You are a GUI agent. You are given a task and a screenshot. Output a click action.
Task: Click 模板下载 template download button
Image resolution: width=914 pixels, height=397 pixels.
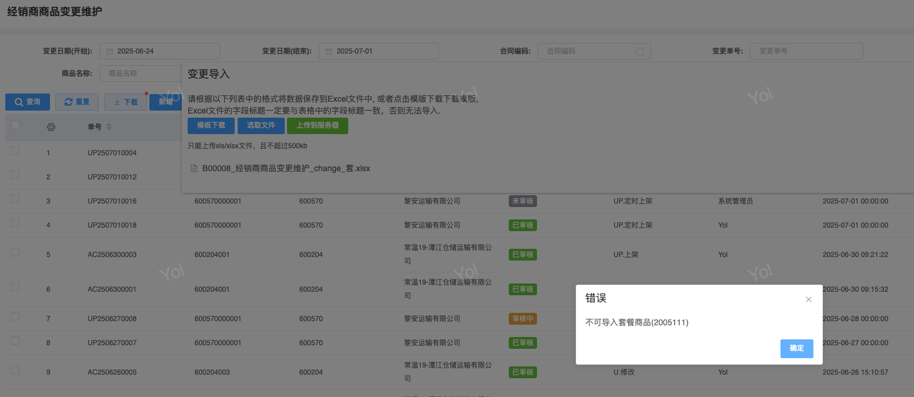tap(211, 126)
